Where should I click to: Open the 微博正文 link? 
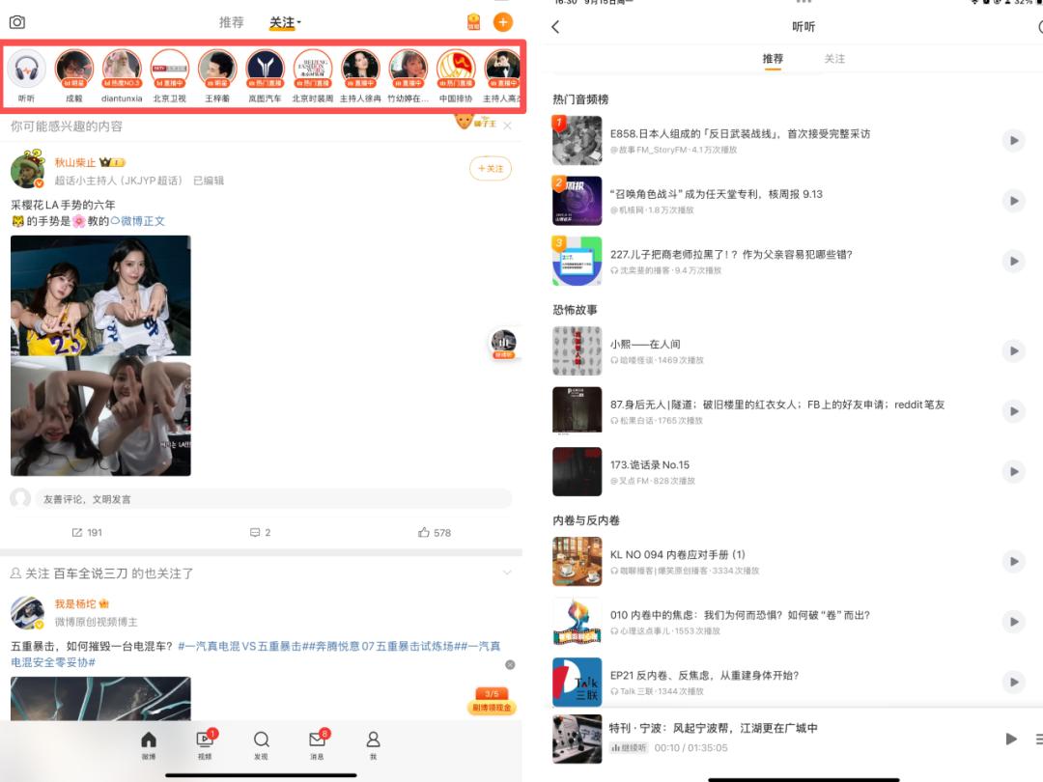coord(138,221)
